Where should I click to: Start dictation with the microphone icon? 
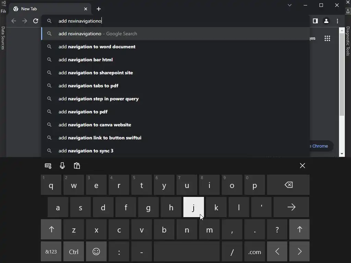coord(62,166)
